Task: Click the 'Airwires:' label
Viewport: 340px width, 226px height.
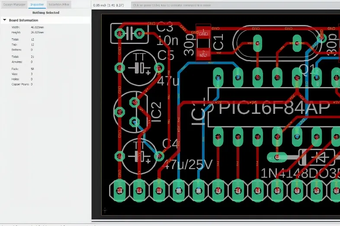Action: click(17, 62)
